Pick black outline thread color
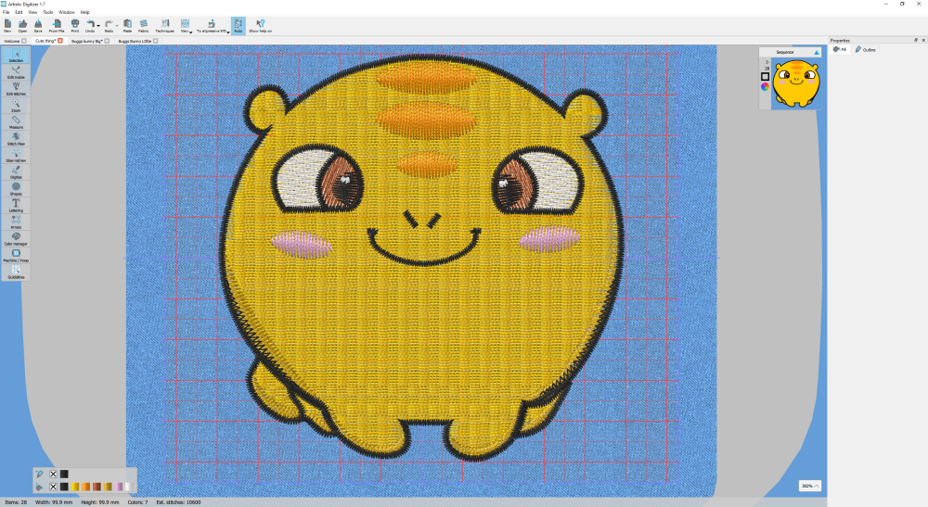 tap(64, 474)
